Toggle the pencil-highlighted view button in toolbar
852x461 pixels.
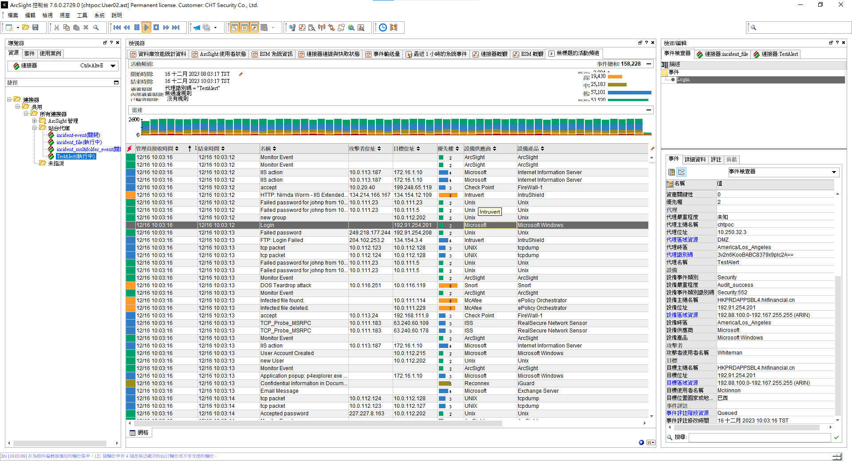coord(254,27)
